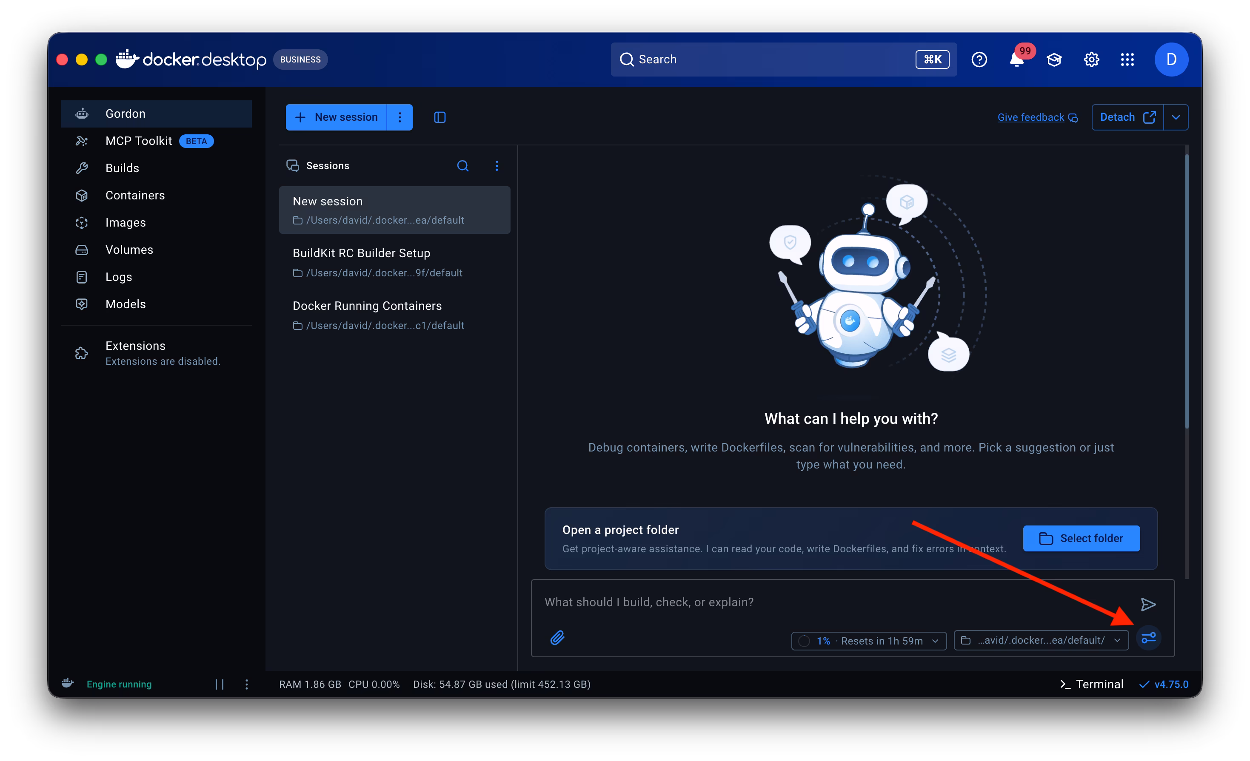
Task: Open the Learning center graduation cap icon
Action: (1054, 60)
